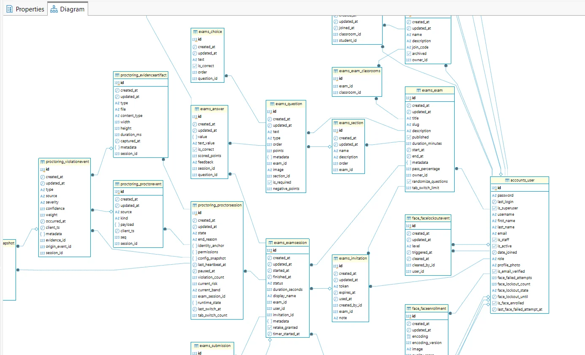This screenshot has height=355, width=585.
Task: Select the expires_at column in exams_invitation
Action: (350, 293)
